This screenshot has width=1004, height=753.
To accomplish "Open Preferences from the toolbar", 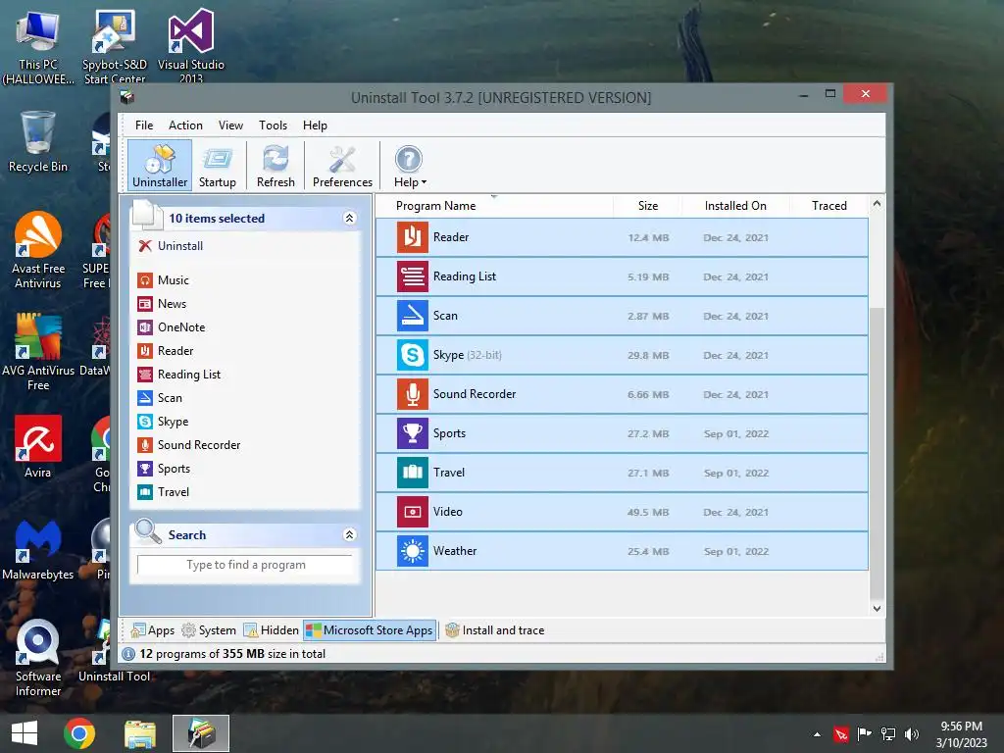I will click(342, 165).
